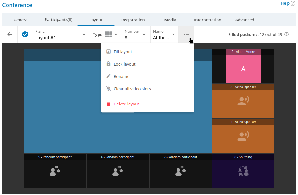Click the icon beside Clear all video slots
Image resolution: width=298 pixels, height=195 pixels.
[108, 89]
